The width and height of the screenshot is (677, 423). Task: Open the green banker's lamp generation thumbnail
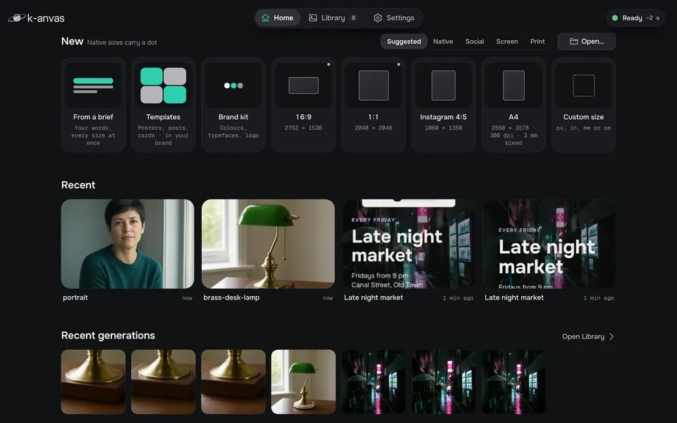(x=303, y=382)
